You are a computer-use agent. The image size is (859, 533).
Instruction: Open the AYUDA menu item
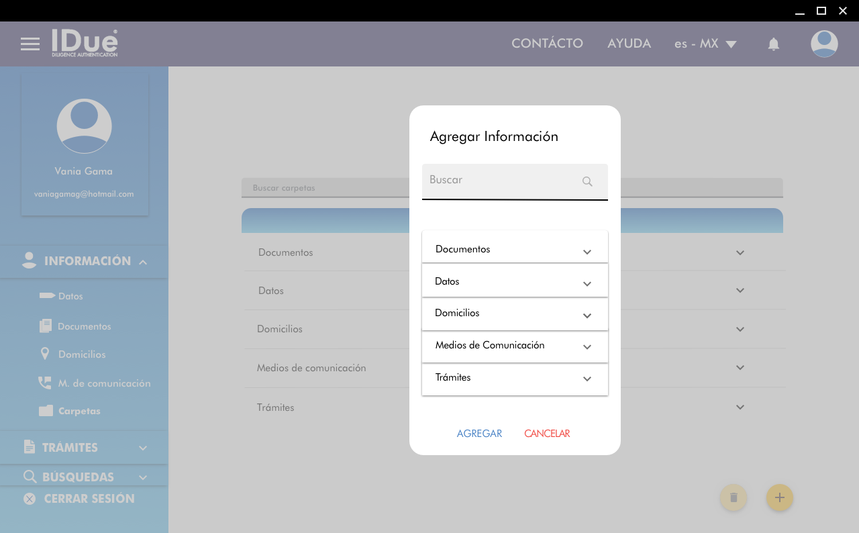tap(629, 44)
